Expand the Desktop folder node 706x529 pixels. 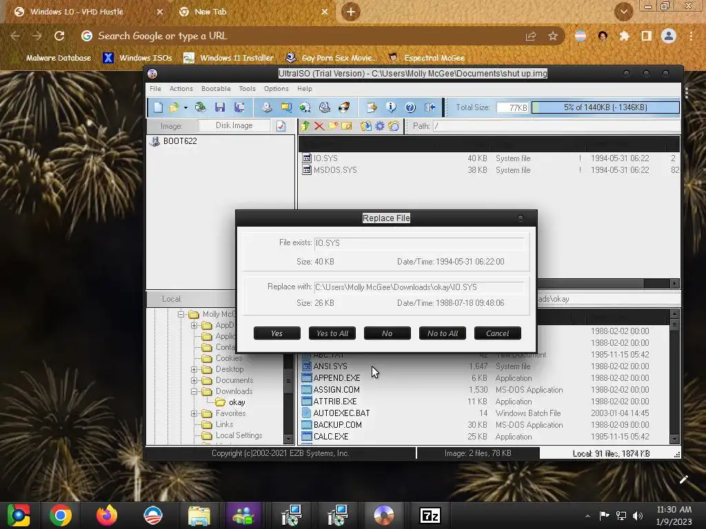coord(194,369)
